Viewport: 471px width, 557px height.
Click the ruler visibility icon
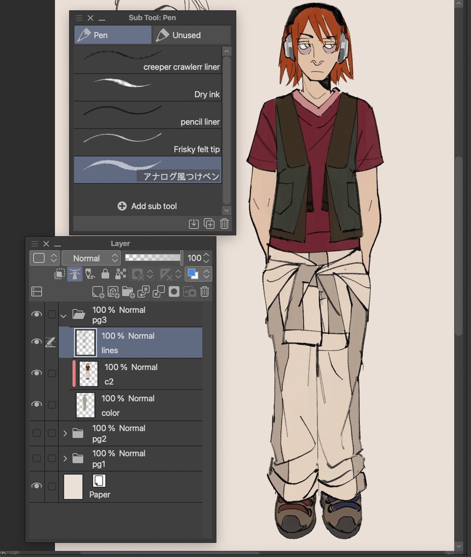[x=166, y=274]
